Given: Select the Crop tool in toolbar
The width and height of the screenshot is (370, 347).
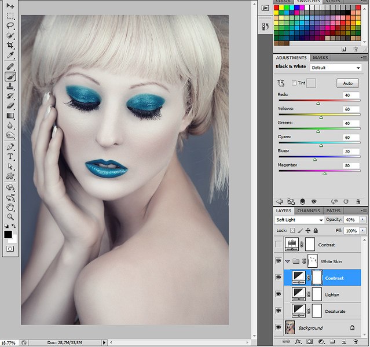Looking at the screenshot, I should pyautogui.click(x=10, y=45).
